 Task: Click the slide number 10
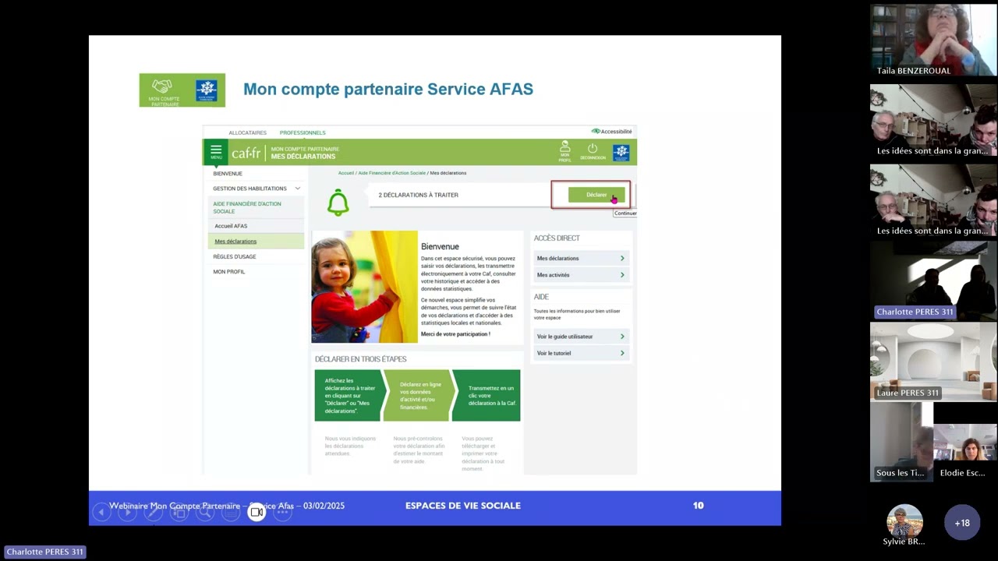699,506
